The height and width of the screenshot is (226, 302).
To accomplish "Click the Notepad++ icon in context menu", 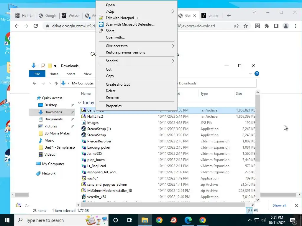I will tap(101, 18).
